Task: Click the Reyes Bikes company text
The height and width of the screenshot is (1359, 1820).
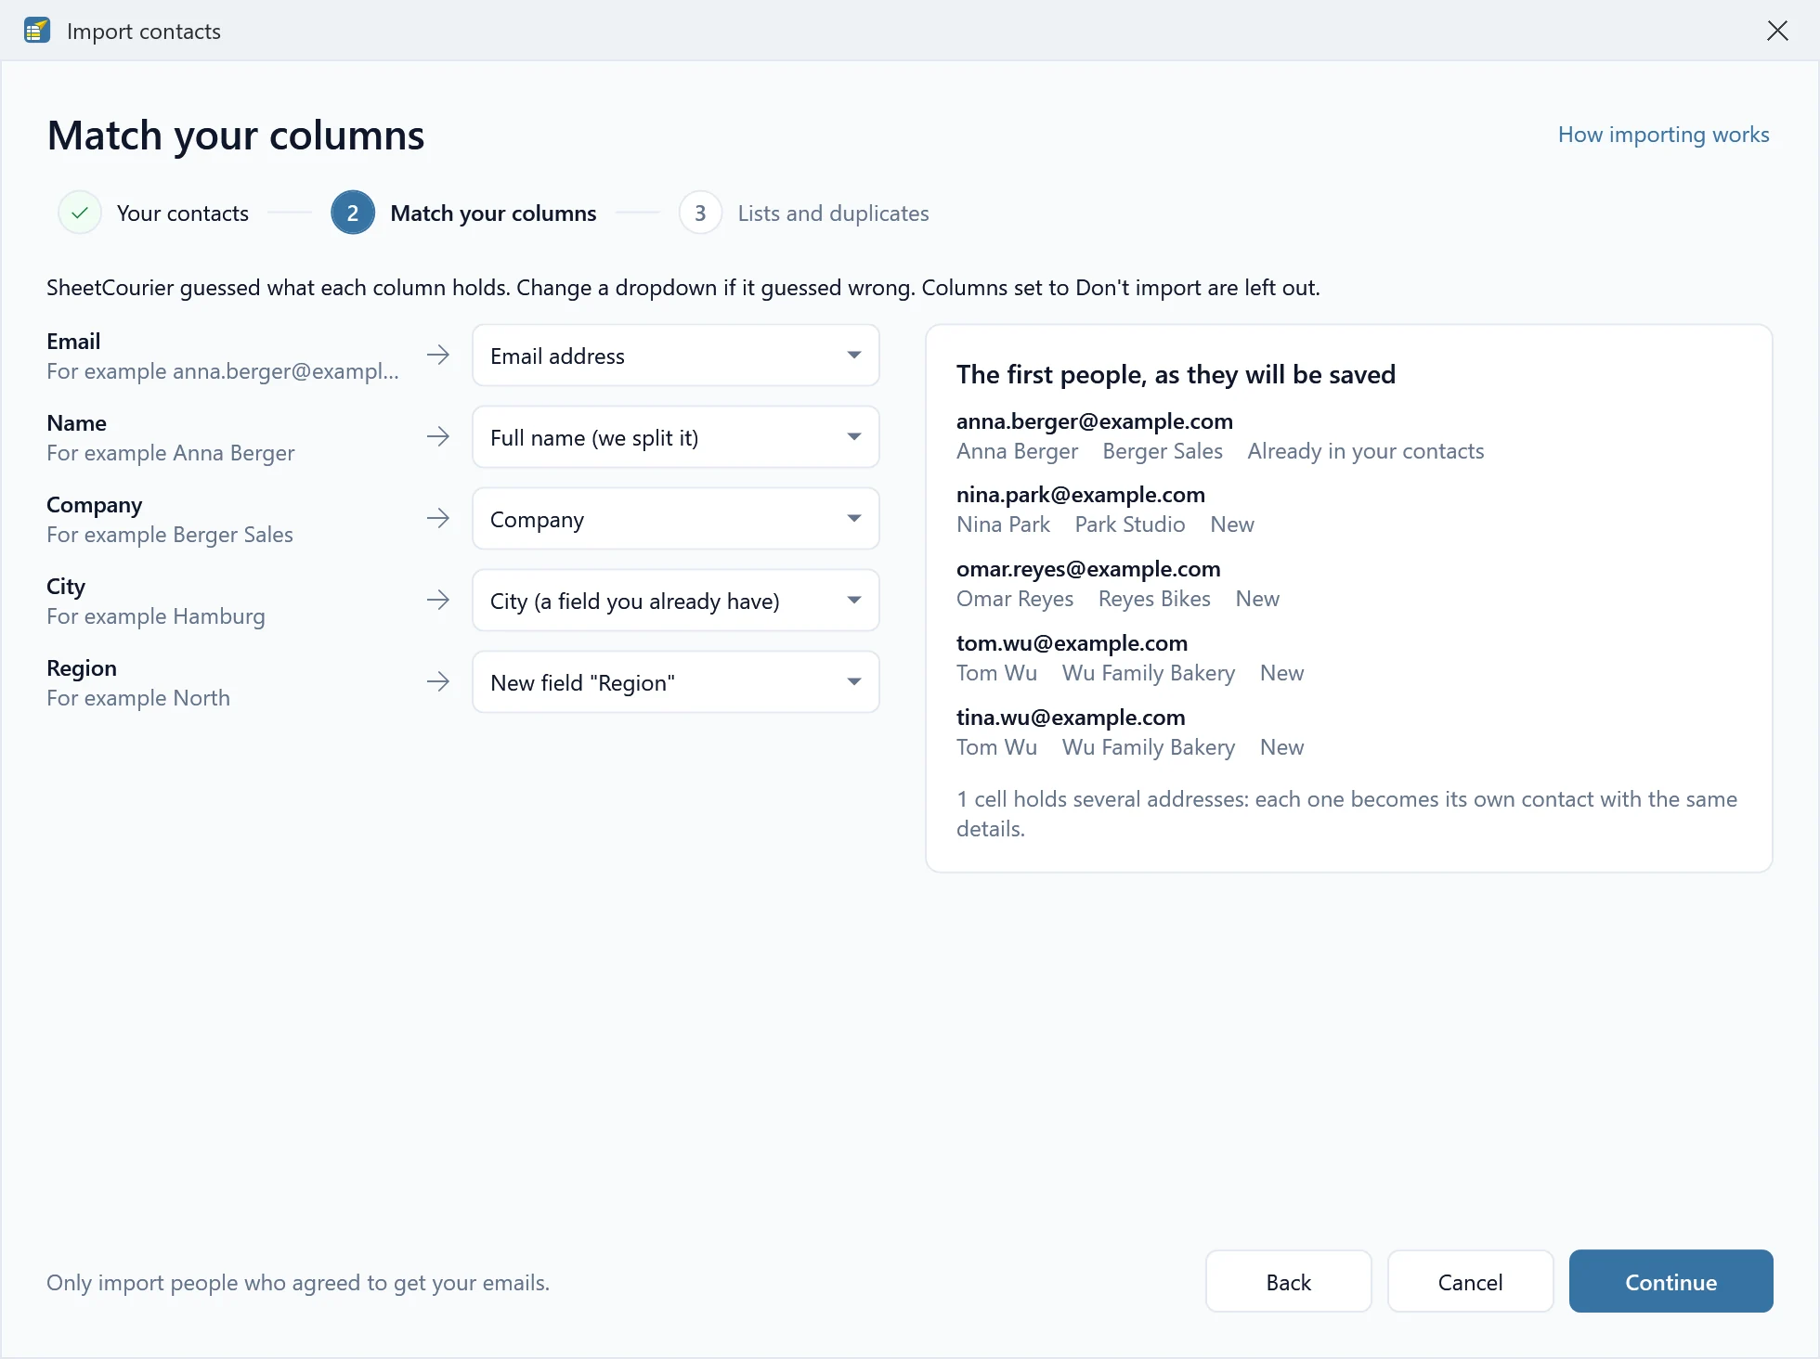Action: [x=1154, y=599]
